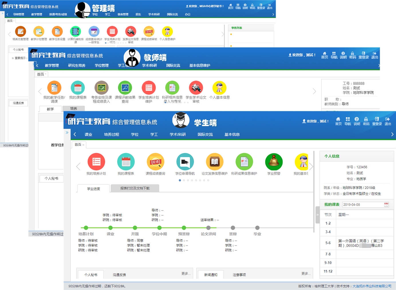Click 课程成绩查询 icon in student portal
The height and width of the screenshot is (290, 396).
pos(155,162)
